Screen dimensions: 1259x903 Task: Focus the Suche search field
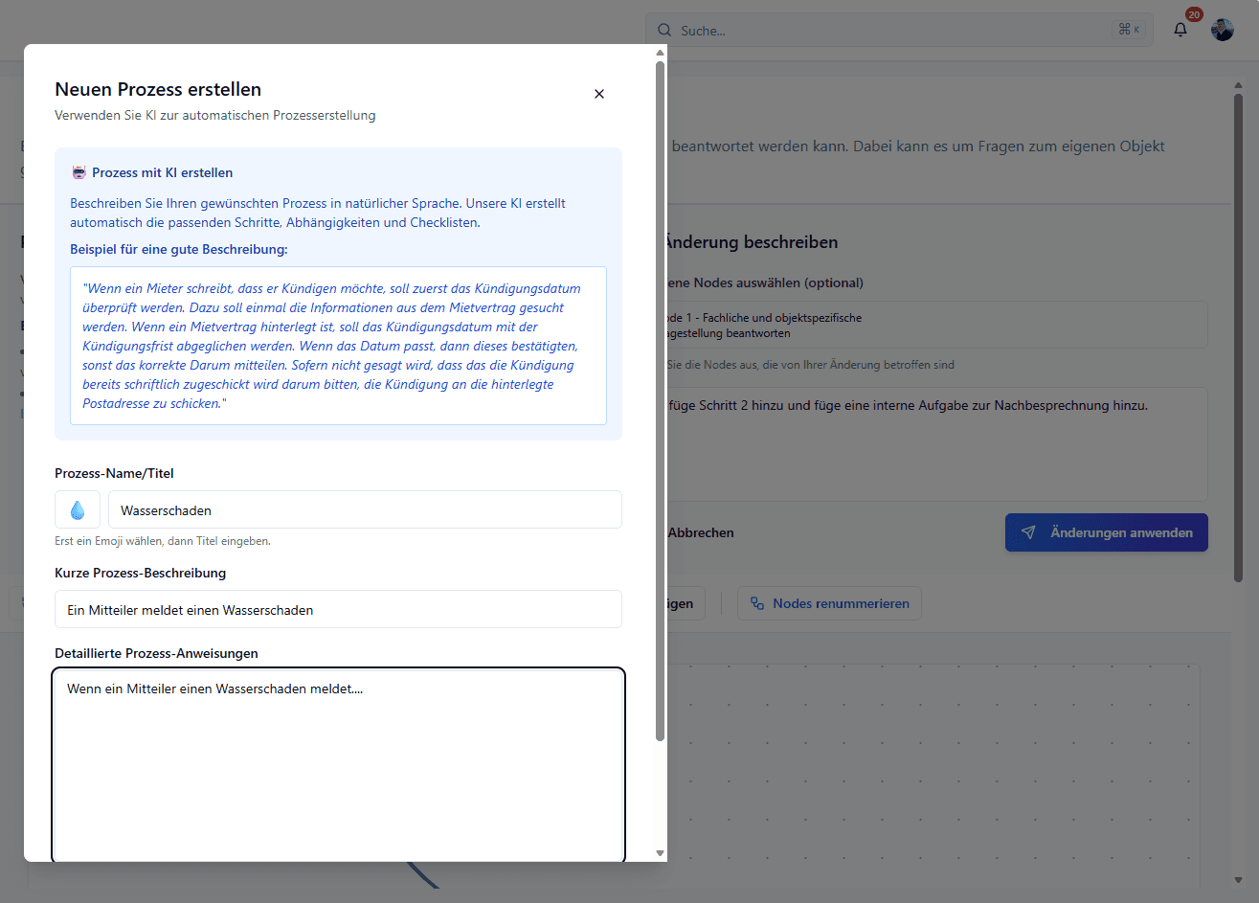899,31
